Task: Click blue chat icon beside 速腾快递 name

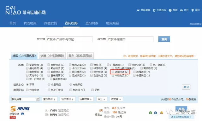Action: 22,114
